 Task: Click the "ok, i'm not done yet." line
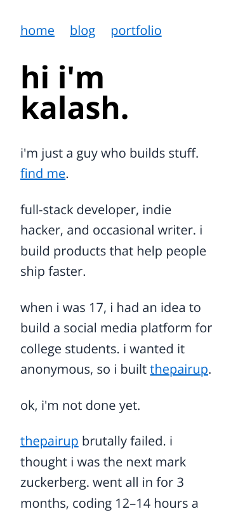(80, 406)
